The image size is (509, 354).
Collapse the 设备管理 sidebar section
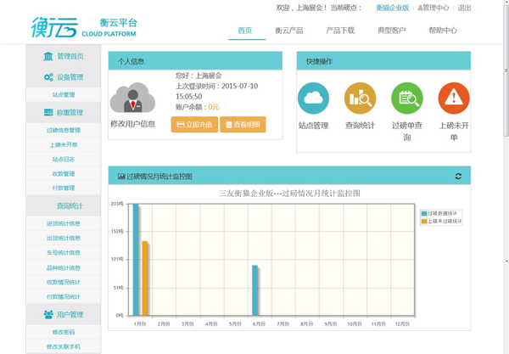pos(64,77)
